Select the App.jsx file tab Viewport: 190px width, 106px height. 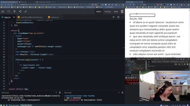tap(7, 17)
